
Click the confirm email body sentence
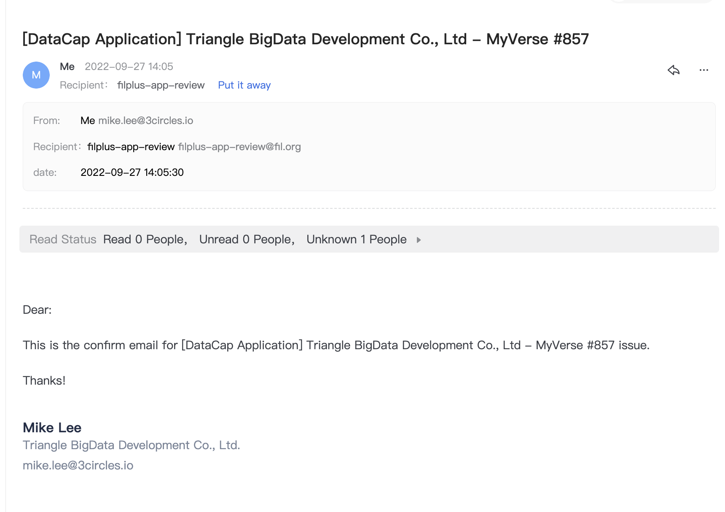click(x=336, y=345)
